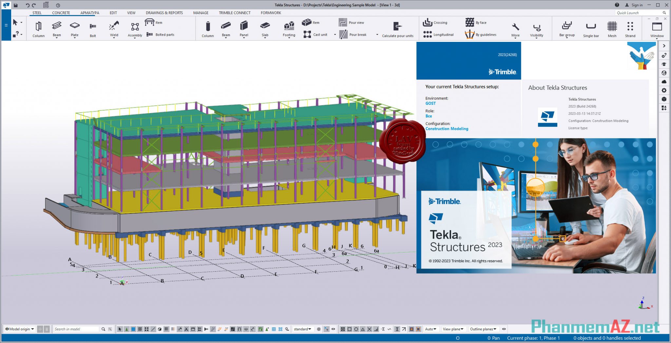The image size is (671, 343).
Task: Select the Weld tool from the ribbon
Action: point(114,29)
